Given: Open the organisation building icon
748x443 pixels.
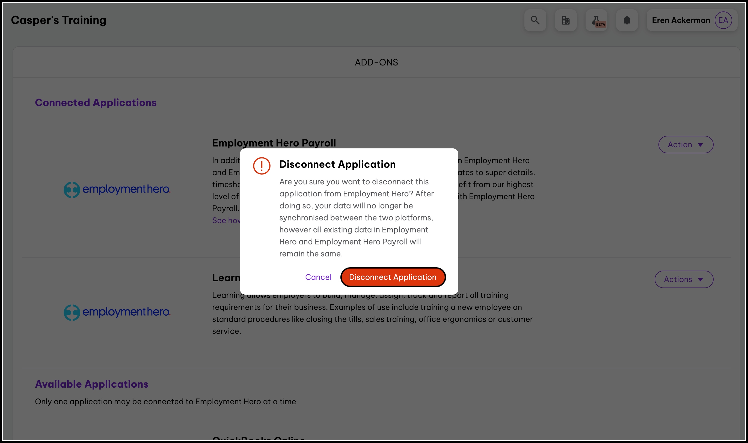Looking at the screenshot, I should click(x=565, y=20).
